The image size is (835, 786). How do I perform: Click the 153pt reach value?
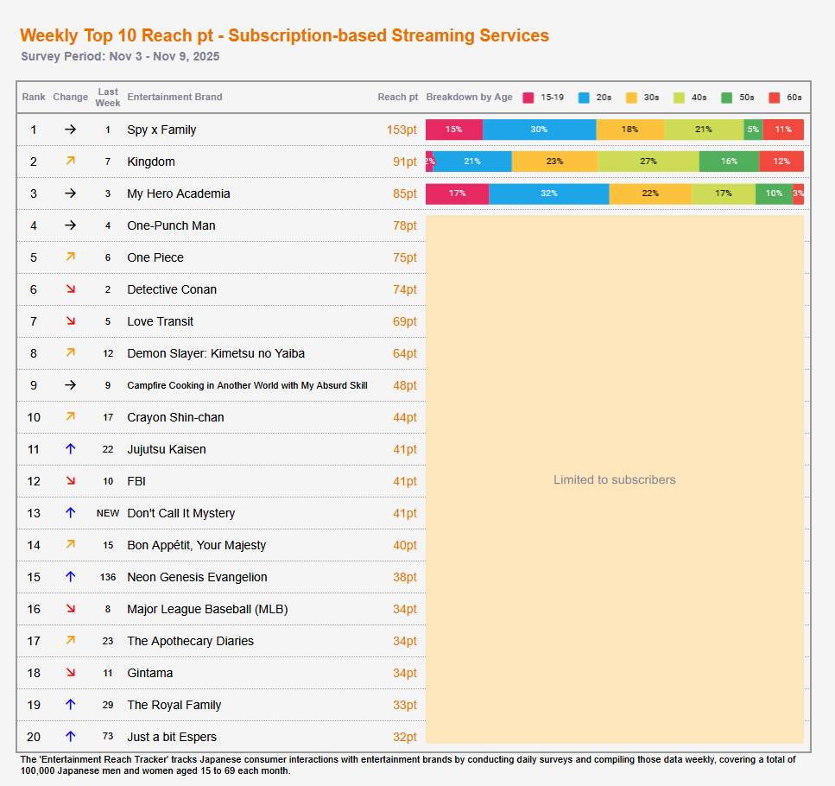click(402, 130)
